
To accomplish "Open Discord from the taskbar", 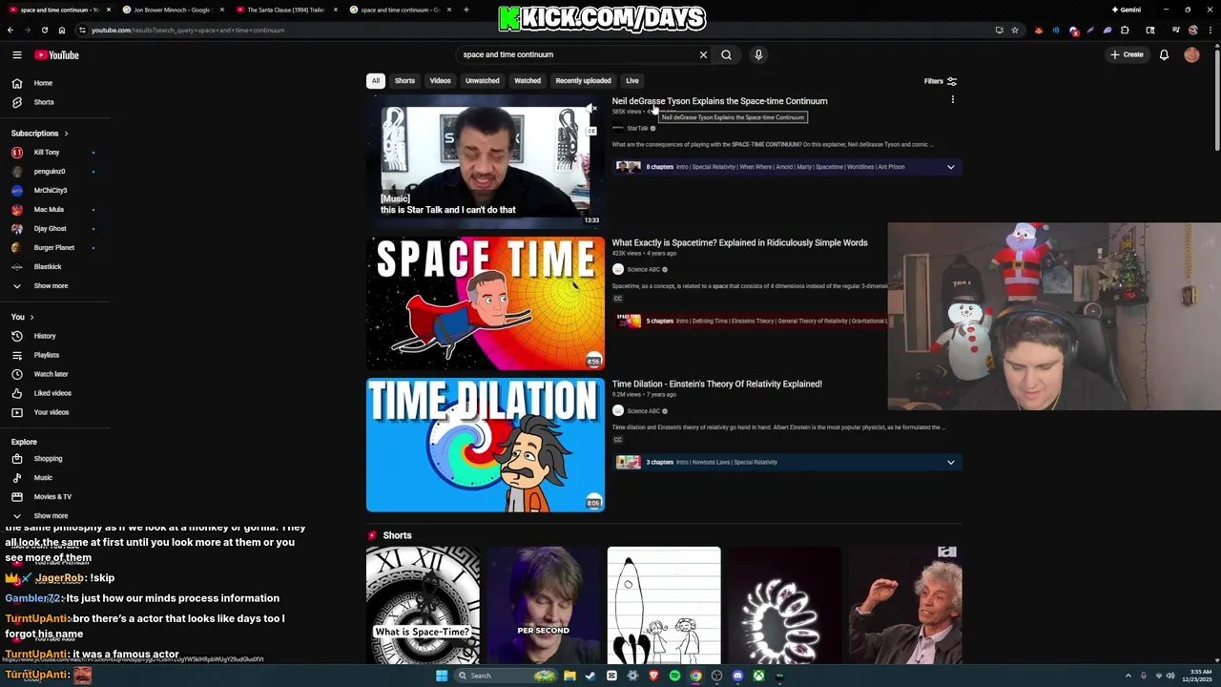I will tap(737, 676).
